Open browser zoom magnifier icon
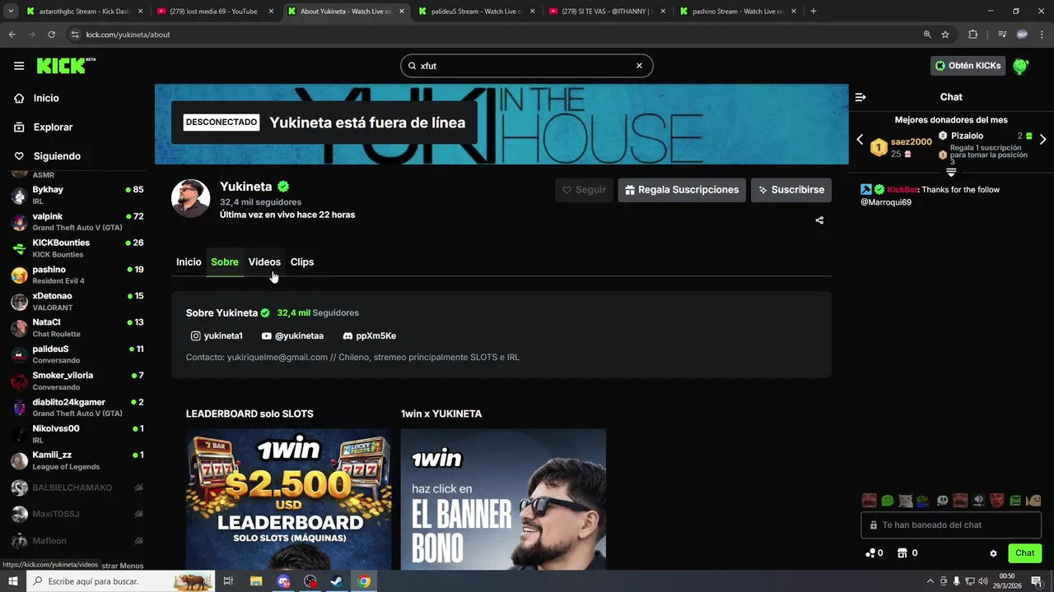This screenshot has height=592, width=1054. click(x=927, y=35)
